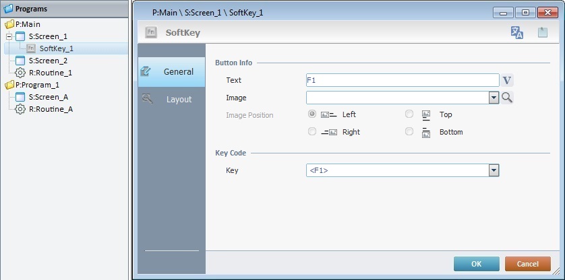The image size is (565, 280).
Task: Select the Bottom image position radio
Action: pos(409,132)
